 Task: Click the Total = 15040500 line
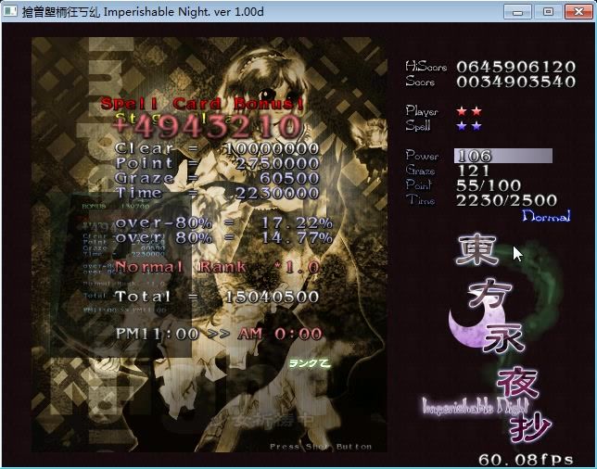point(217,297)
